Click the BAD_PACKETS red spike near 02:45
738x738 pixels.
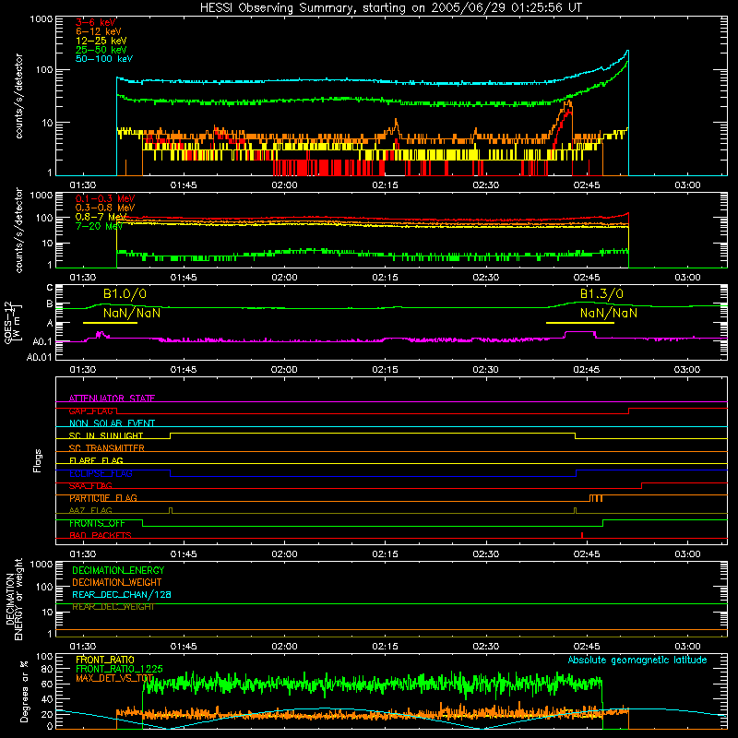coord(582,535)
